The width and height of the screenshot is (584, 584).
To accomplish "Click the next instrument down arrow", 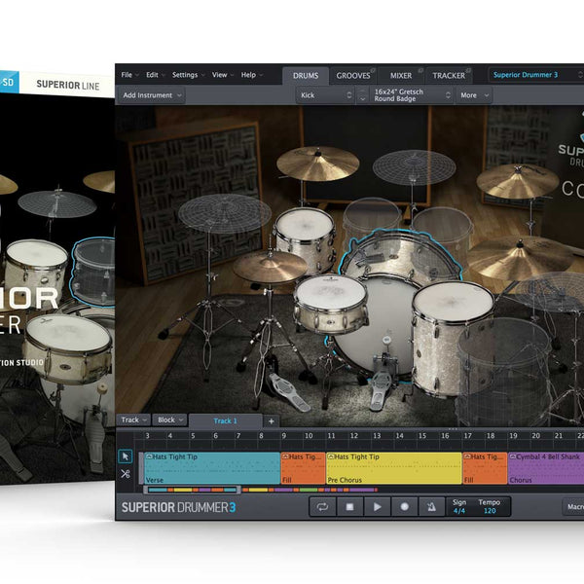I will click(362, 99).
